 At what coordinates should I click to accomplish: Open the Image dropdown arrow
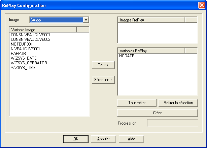pyautogui.click(x=86, y=20)
